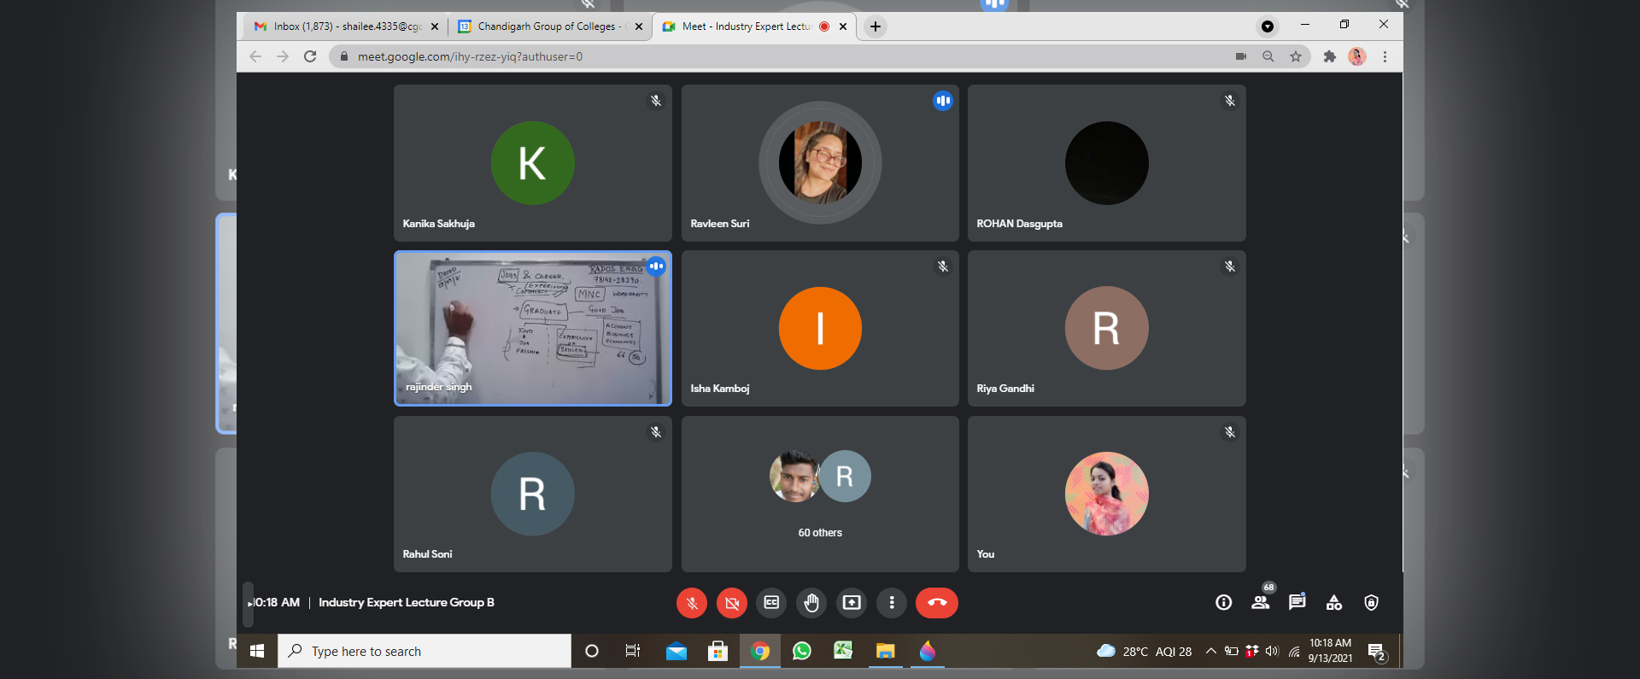Select your own 'You' video tile

pyautogui.click(x=1107, y=494)
